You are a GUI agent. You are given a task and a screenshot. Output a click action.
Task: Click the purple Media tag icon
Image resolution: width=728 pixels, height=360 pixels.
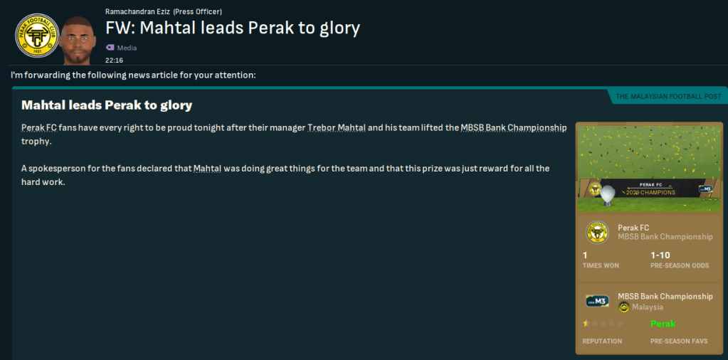[x=110, y=48]
